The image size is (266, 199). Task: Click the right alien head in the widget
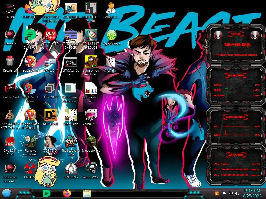point(255,35)
